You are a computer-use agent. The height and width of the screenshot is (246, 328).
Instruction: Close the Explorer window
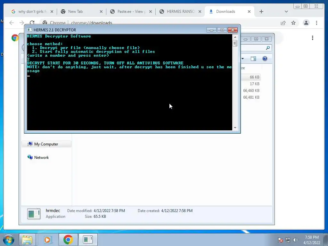click(x=266, y=39)
